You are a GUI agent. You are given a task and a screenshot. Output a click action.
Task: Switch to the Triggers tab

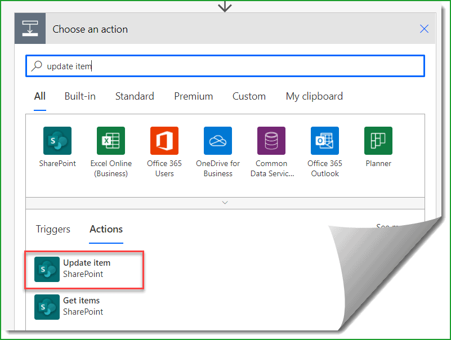point(53,229)
